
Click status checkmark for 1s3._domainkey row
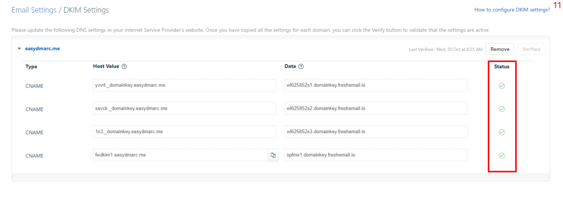502,132
